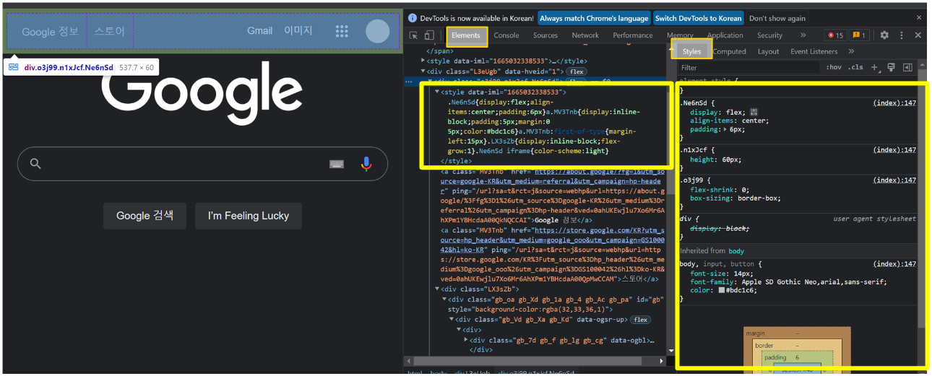Select the Layout sidebar tab
The height and width of the screenshot is (376, 932).
coord(768,51)
